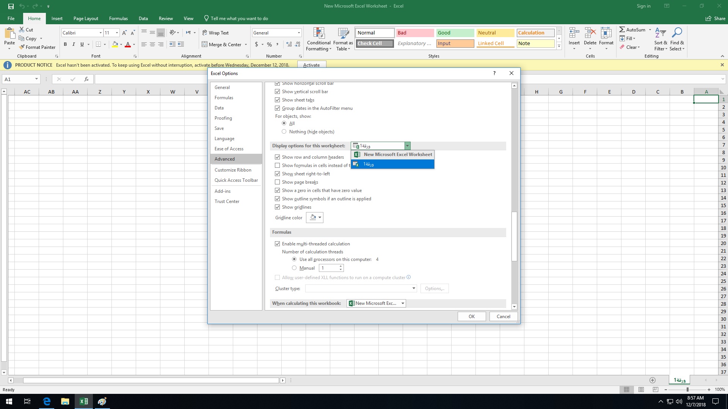Toggle Show vertical scroll bar checkbox
728x409 pixels.
(278, 92)
